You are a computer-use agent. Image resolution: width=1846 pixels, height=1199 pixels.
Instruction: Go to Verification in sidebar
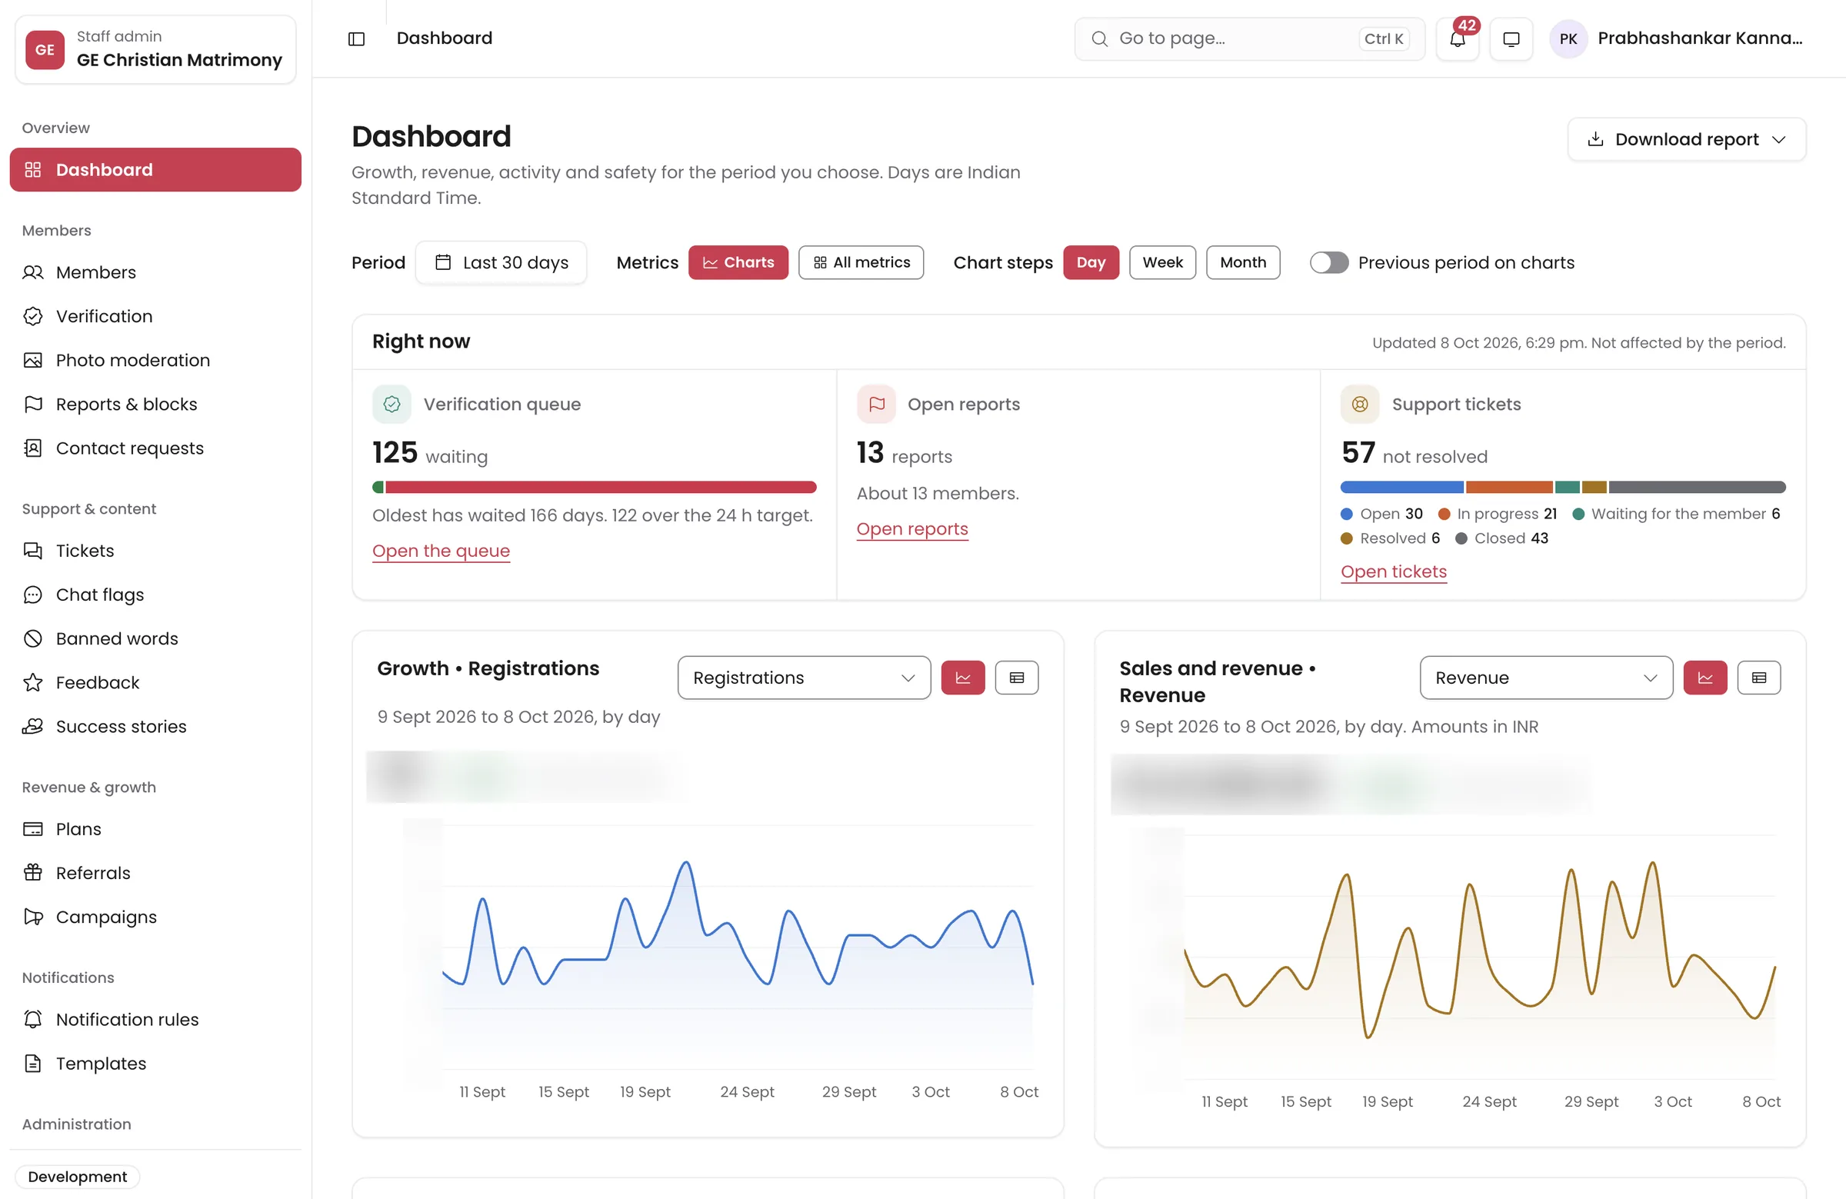click(155, 316)
